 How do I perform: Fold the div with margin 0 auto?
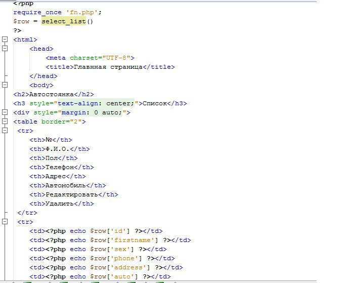point(5,112)
